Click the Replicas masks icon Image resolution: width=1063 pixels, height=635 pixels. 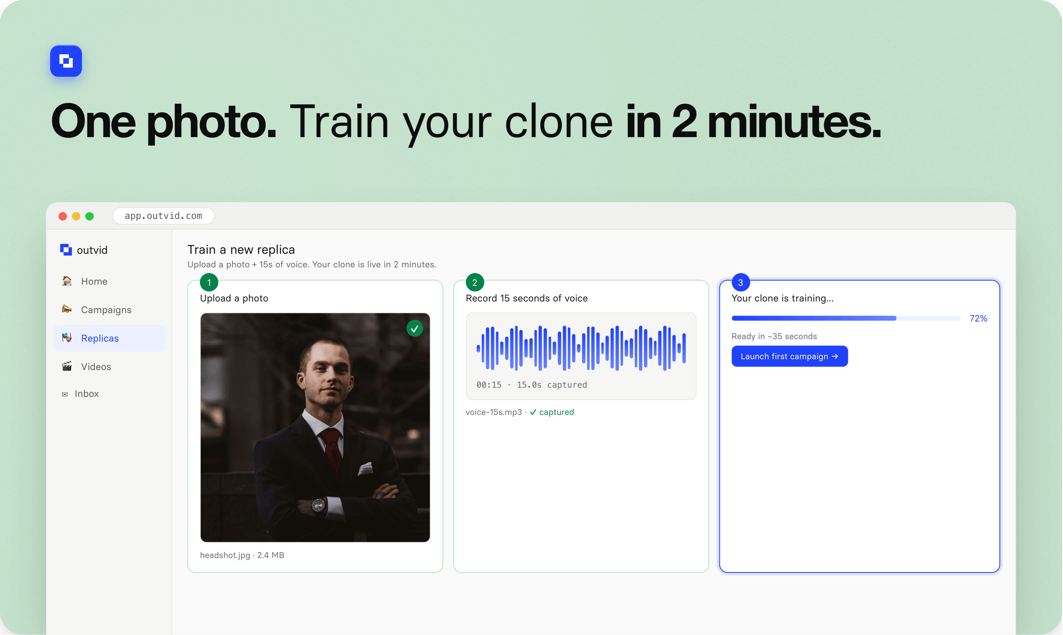tap(67, 338)
